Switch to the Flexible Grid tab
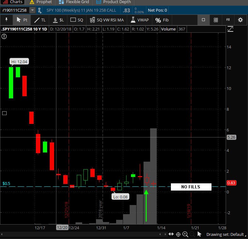248x239 pixels. pyautogui.click(x=74, y=2)
